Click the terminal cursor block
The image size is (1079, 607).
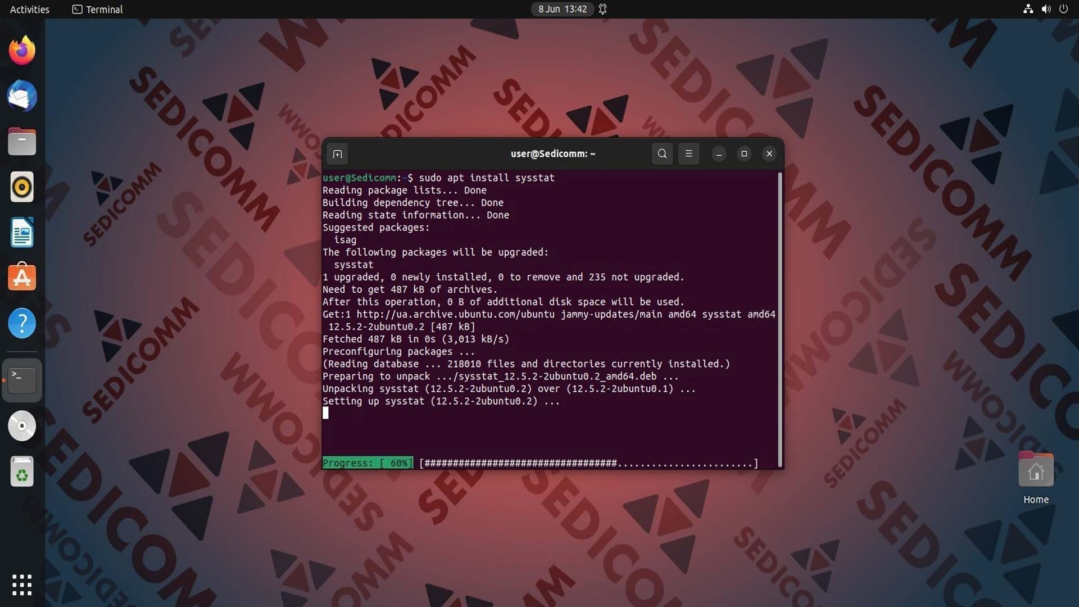pyautogui.click(x=325, y=413)
